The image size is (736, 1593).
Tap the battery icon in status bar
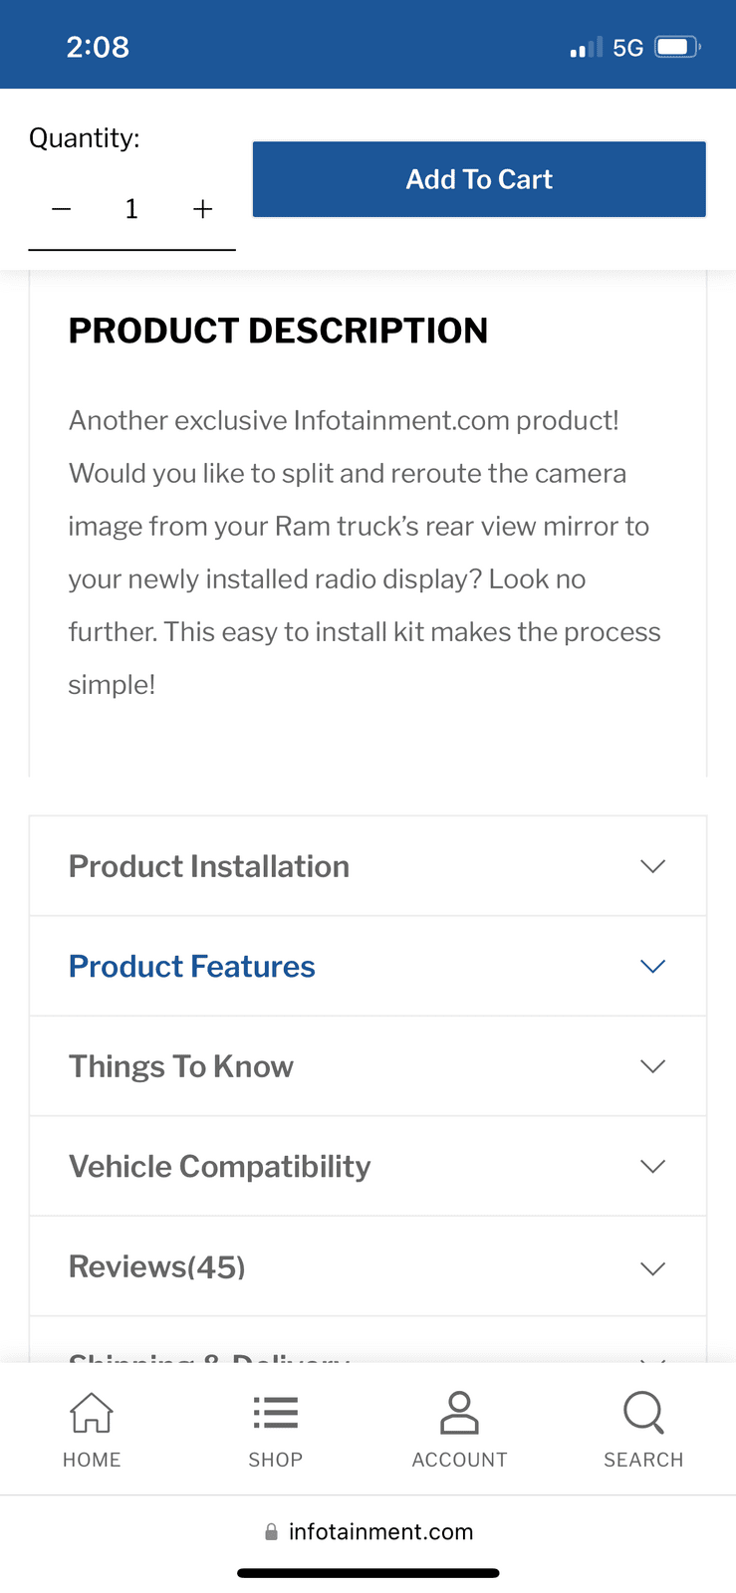pyautogui.click(x=678, y=47)
